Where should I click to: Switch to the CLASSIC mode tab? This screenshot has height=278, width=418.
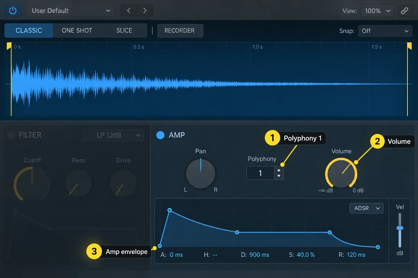[29, 30]
